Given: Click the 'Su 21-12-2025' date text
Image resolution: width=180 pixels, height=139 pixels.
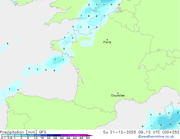Looking at the screenshot, I should point(120,132).
